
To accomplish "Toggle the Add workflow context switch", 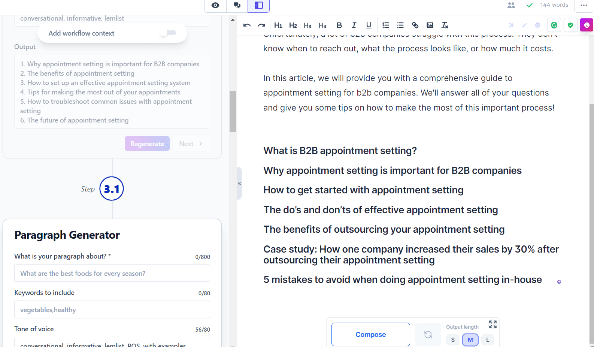I will click(x=168, y=33).
